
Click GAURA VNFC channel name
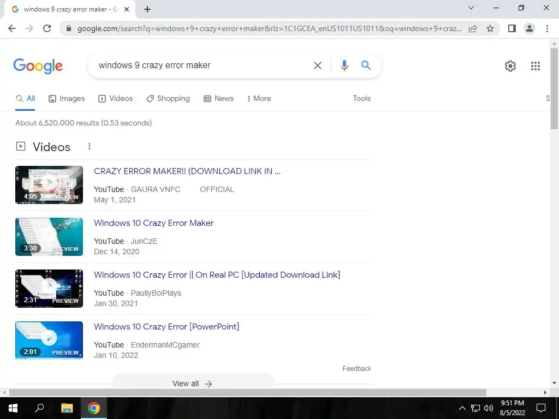(156, 189)
